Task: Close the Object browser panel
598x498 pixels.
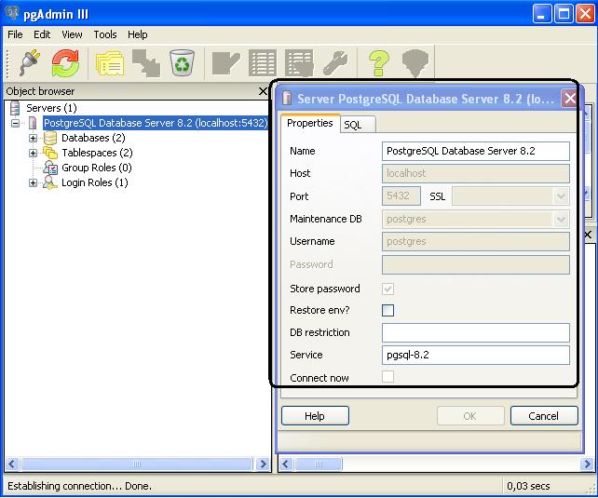Action: [263, 91]
